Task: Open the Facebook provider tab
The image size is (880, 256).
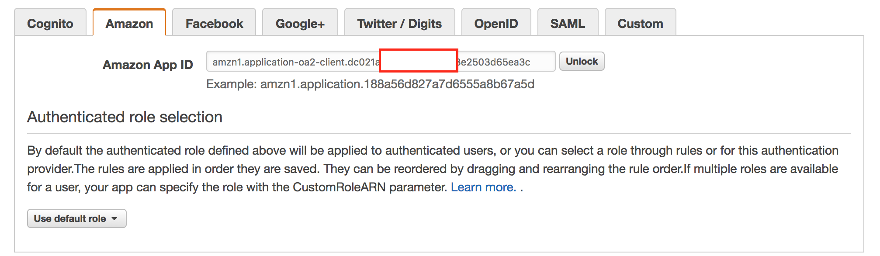Action: pyautogui.click(x=214, y=23)
